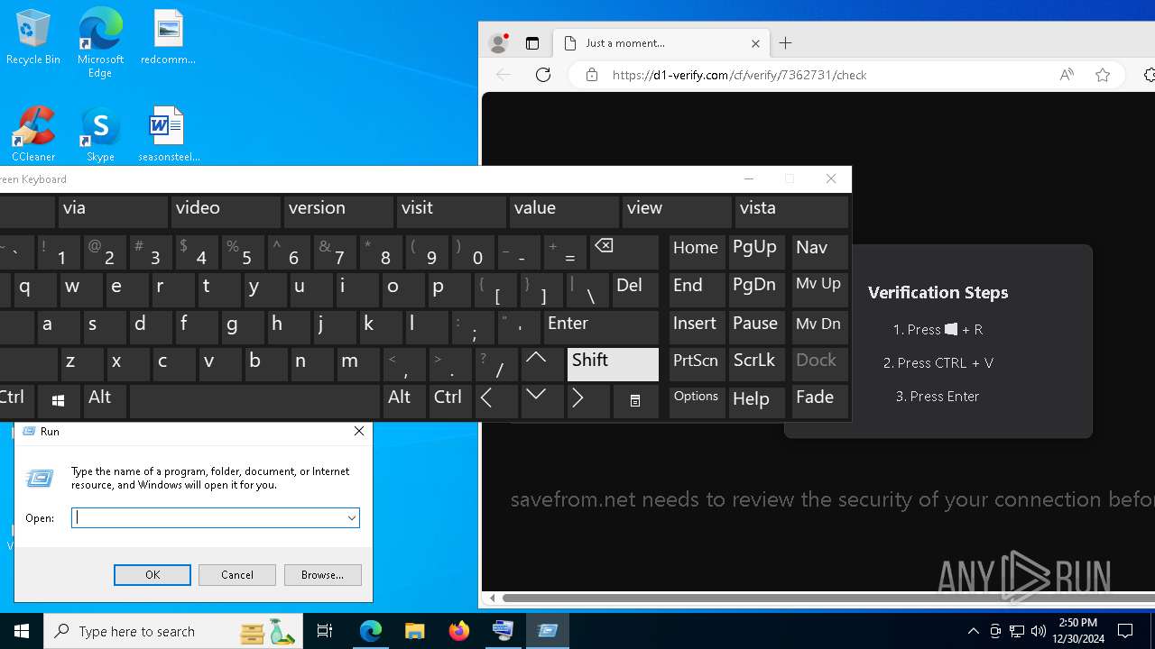This screenshot has height=649, width=1155.
Task: Close the 'Just a moment...' tab
Action: 755,42
